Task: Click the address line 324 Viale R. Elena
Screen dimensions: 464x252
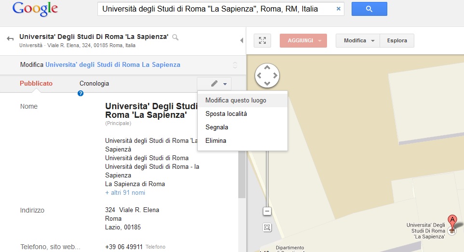Action: pyautogui.click(x=132, y=210)
